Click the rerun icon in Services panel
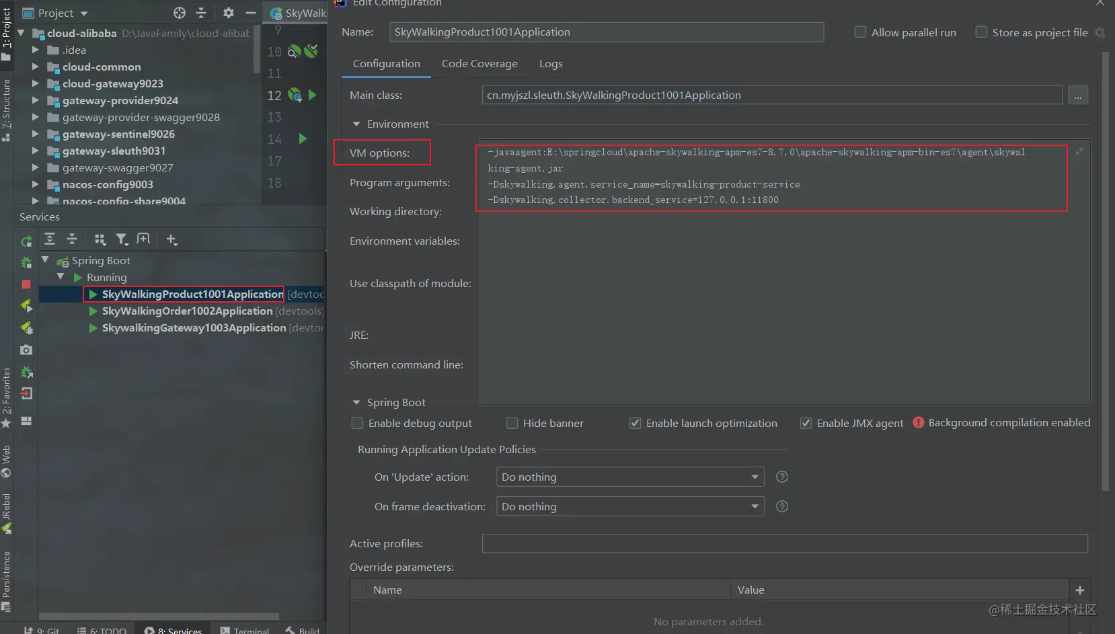The width and height of the screenshot is (1115, 634). 26,241
